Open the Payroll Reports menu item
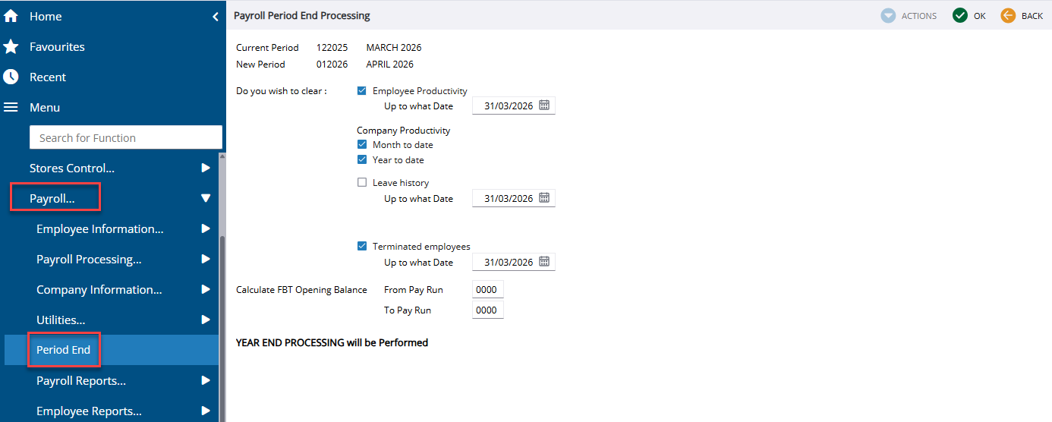1052x422 pixels. point(81,381)
